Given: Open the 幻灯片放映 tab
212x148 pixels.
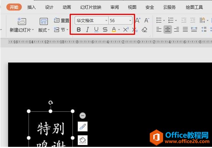Looking at the screenshot, I should point(91,7).
